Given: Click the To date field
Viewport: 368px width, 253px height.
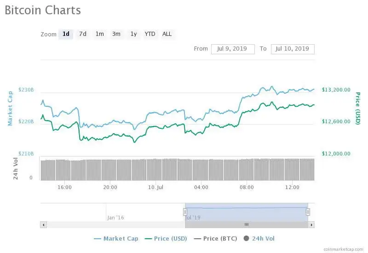Looking at the screenshot, I should [293, 49].
